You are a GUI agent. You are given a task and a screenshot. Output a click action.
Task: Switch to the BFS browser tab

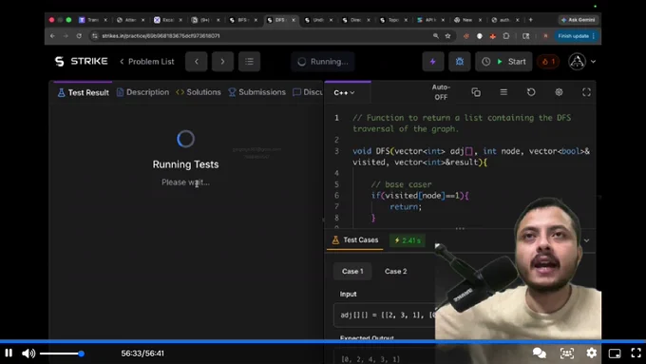pyautogui.click(x=243, y=20)
